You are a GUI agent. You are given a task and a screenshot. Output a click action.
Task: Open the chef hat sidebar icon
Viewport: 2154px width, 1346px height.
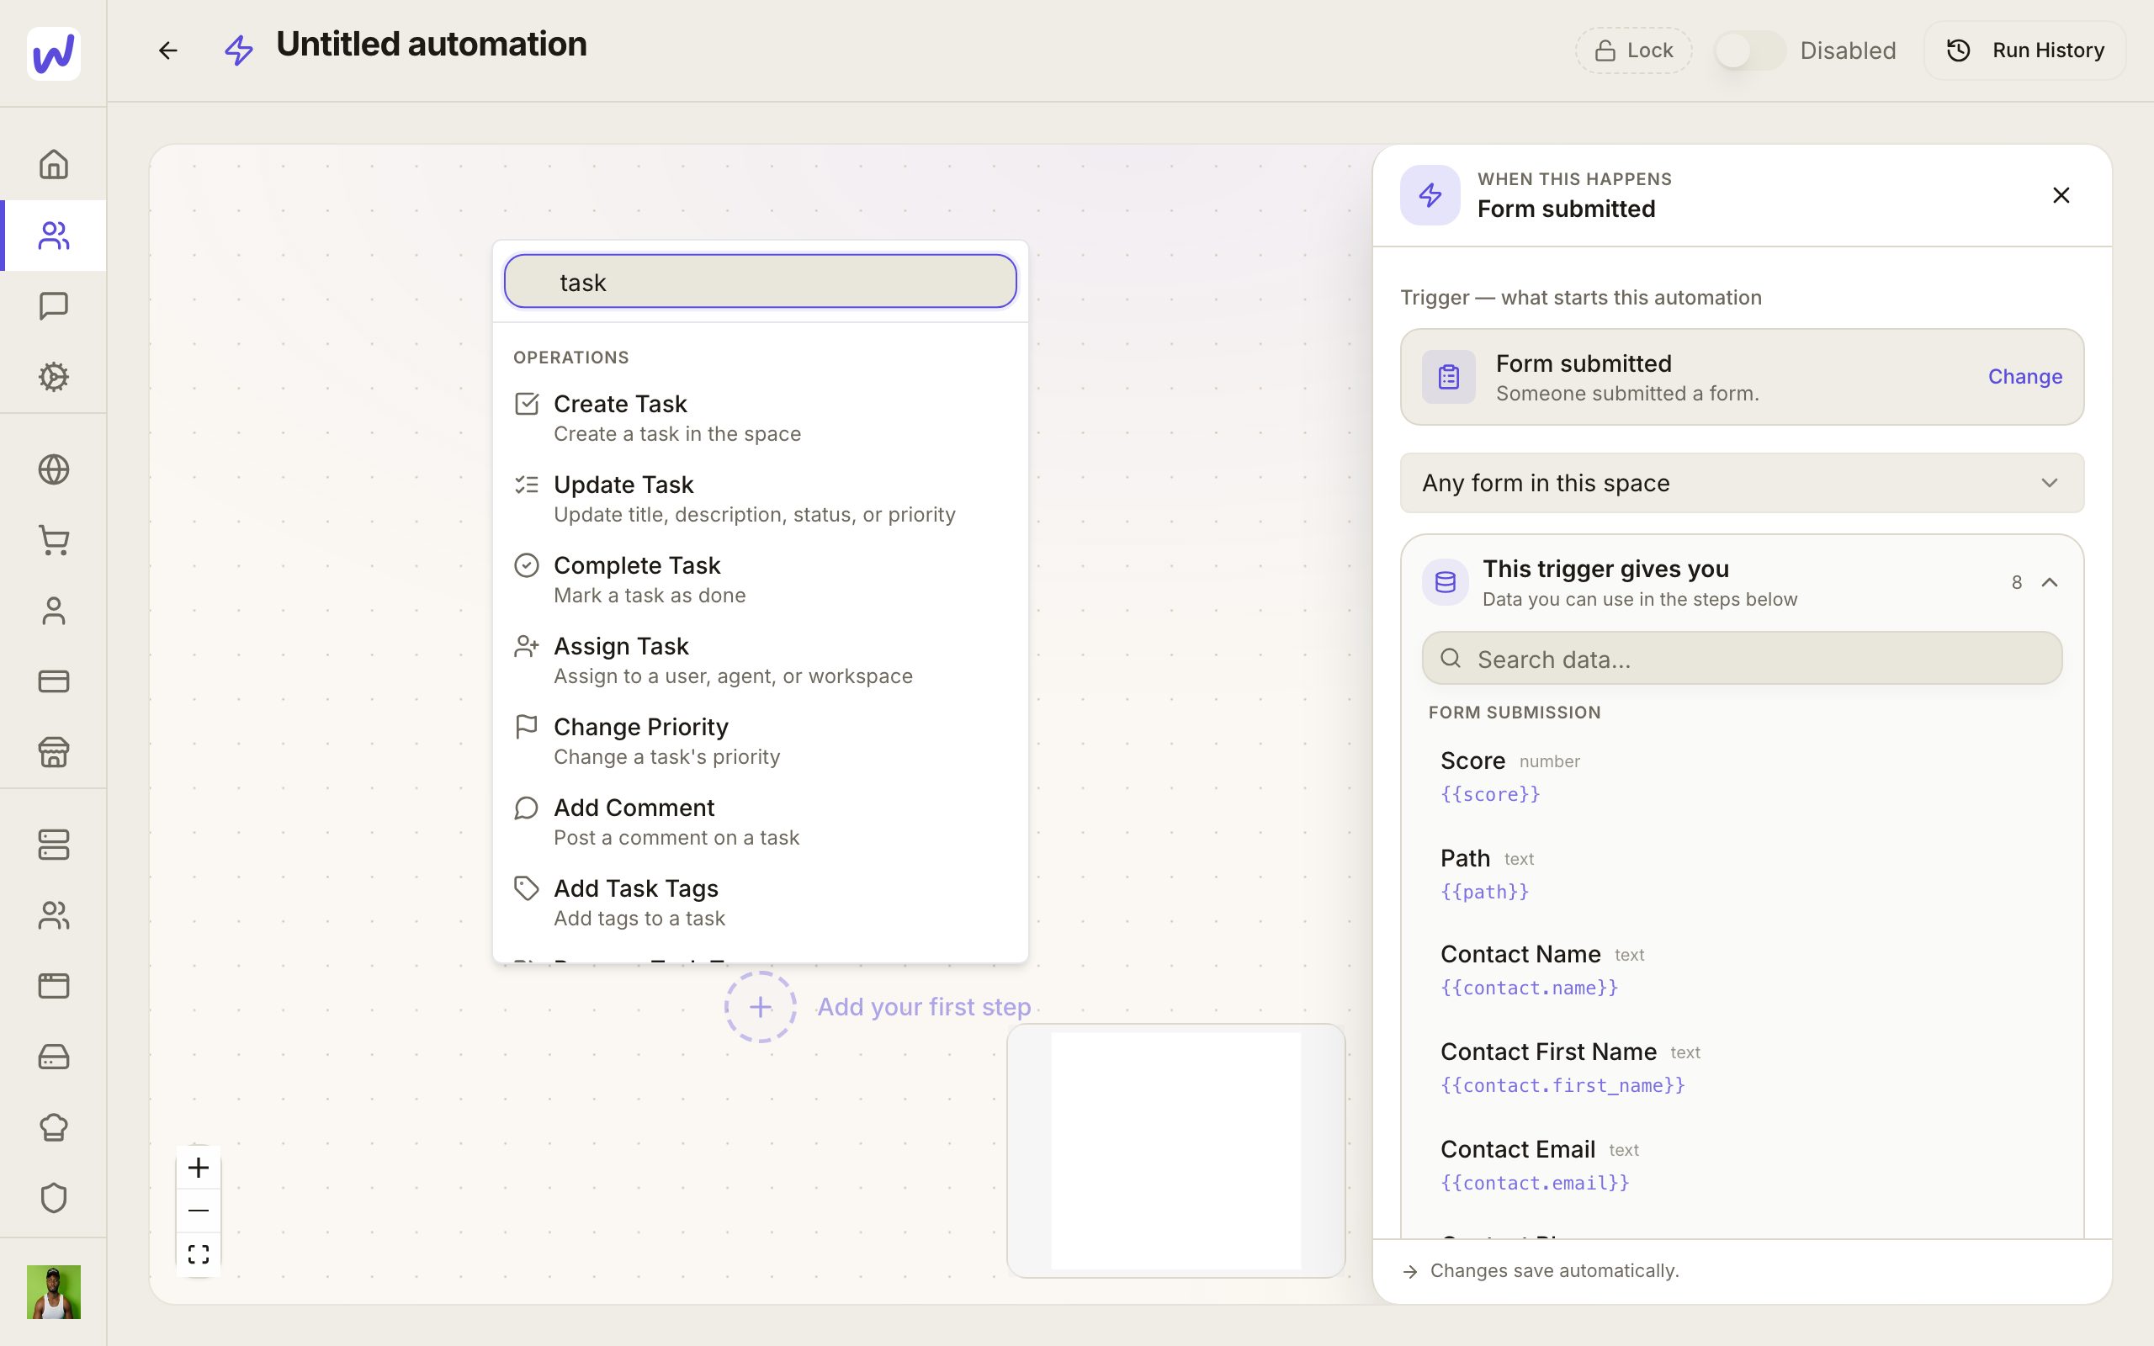(53, 1127)
